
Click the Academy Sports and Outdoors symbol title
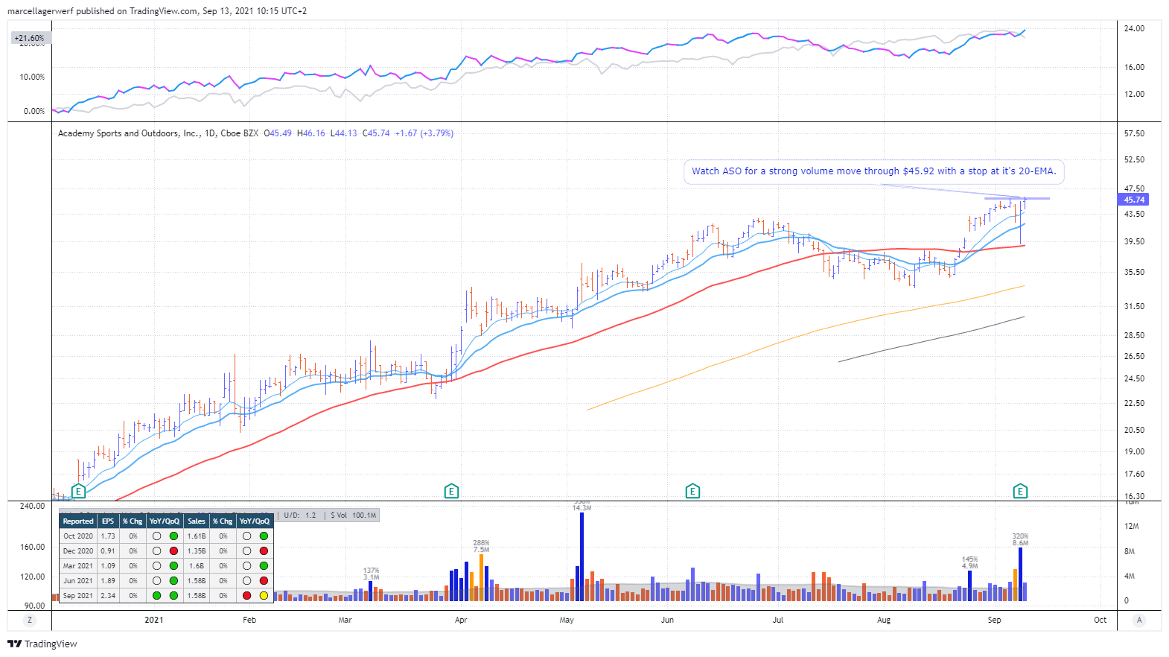coord(129,133)
